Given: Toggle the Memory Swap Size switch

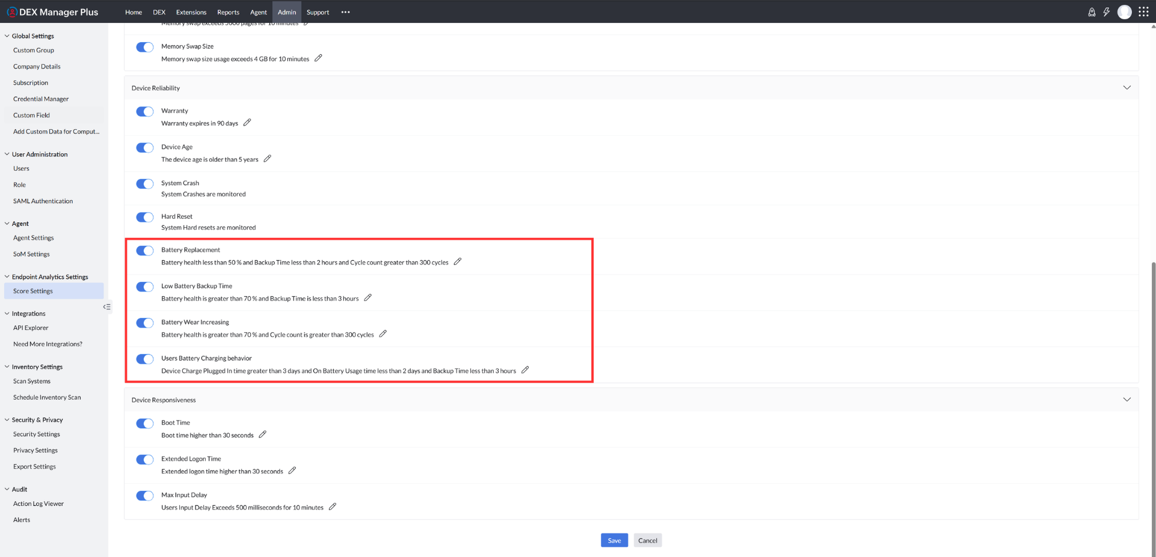Looking at the screenshot, I should tap(145, 47).
